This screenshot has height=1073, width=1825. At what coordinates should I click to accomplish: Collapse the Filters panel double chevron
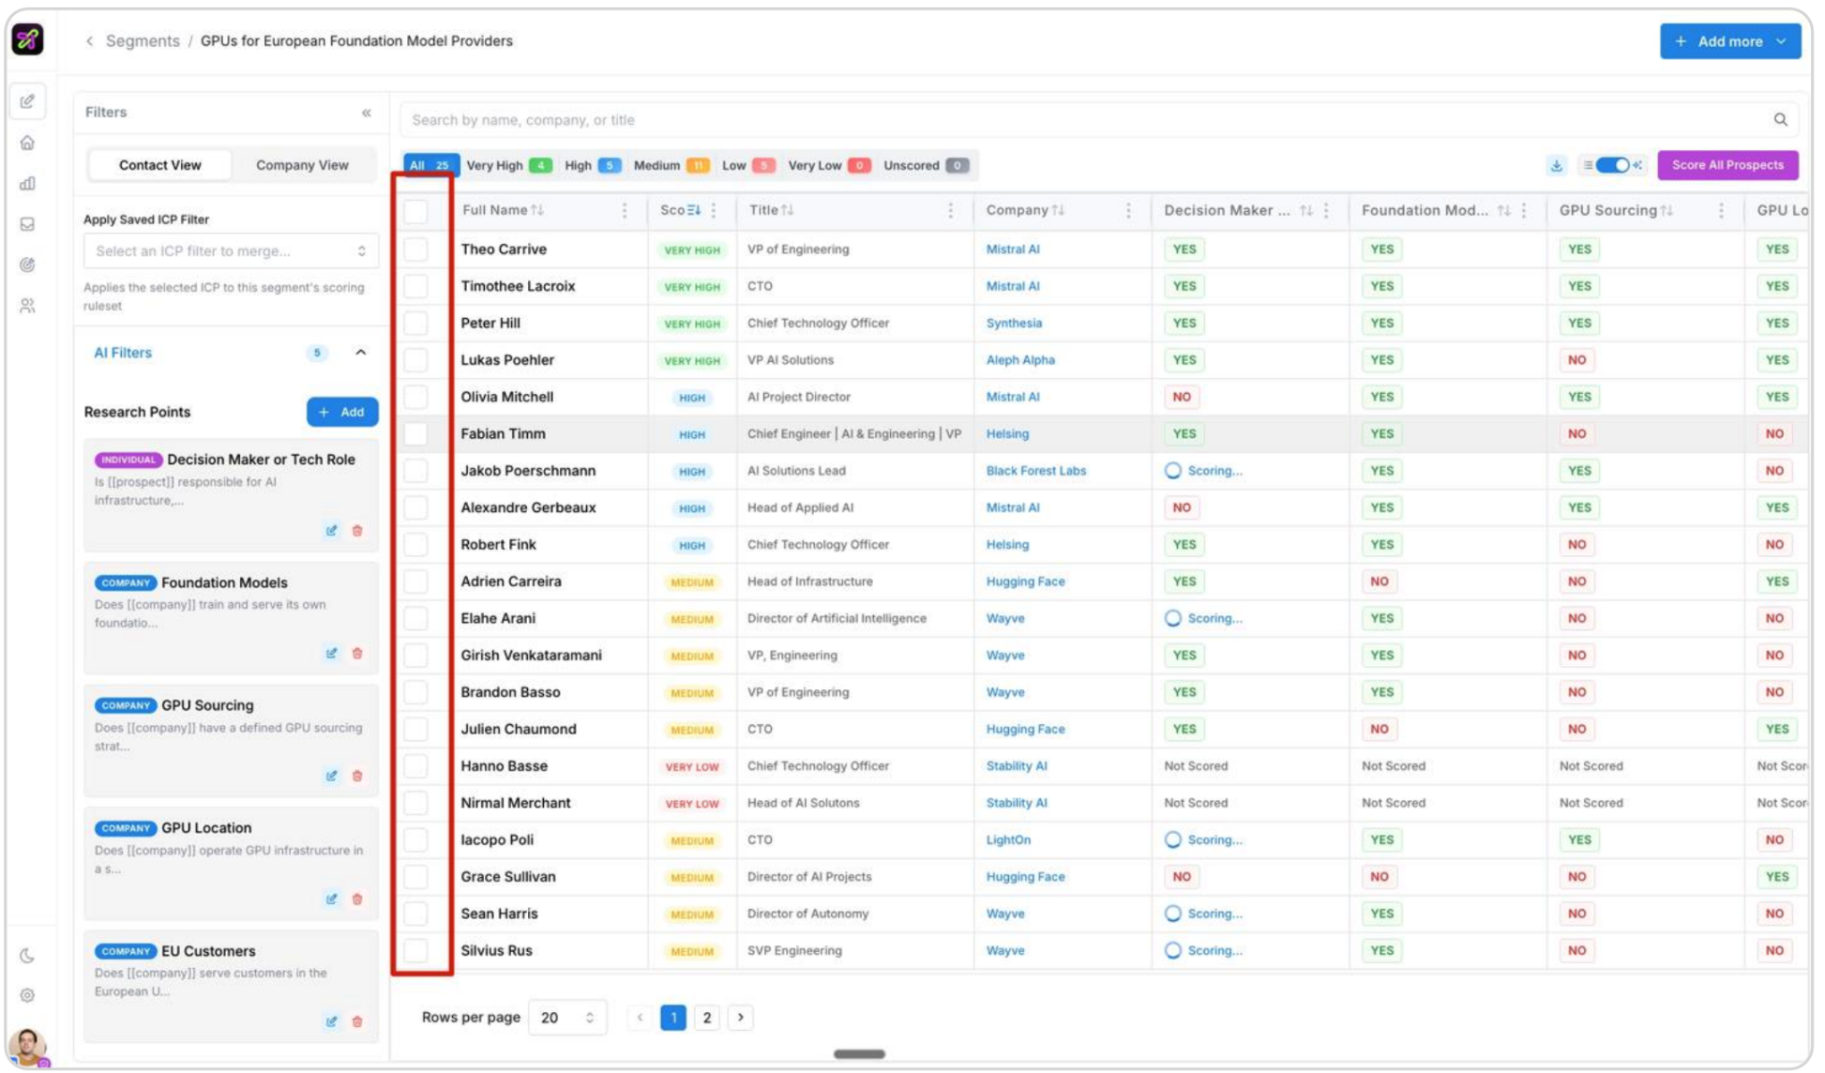point(367,113)
